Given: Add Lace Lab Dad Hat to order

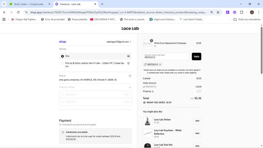Looking at the screenshot, I should coord(197,146).
